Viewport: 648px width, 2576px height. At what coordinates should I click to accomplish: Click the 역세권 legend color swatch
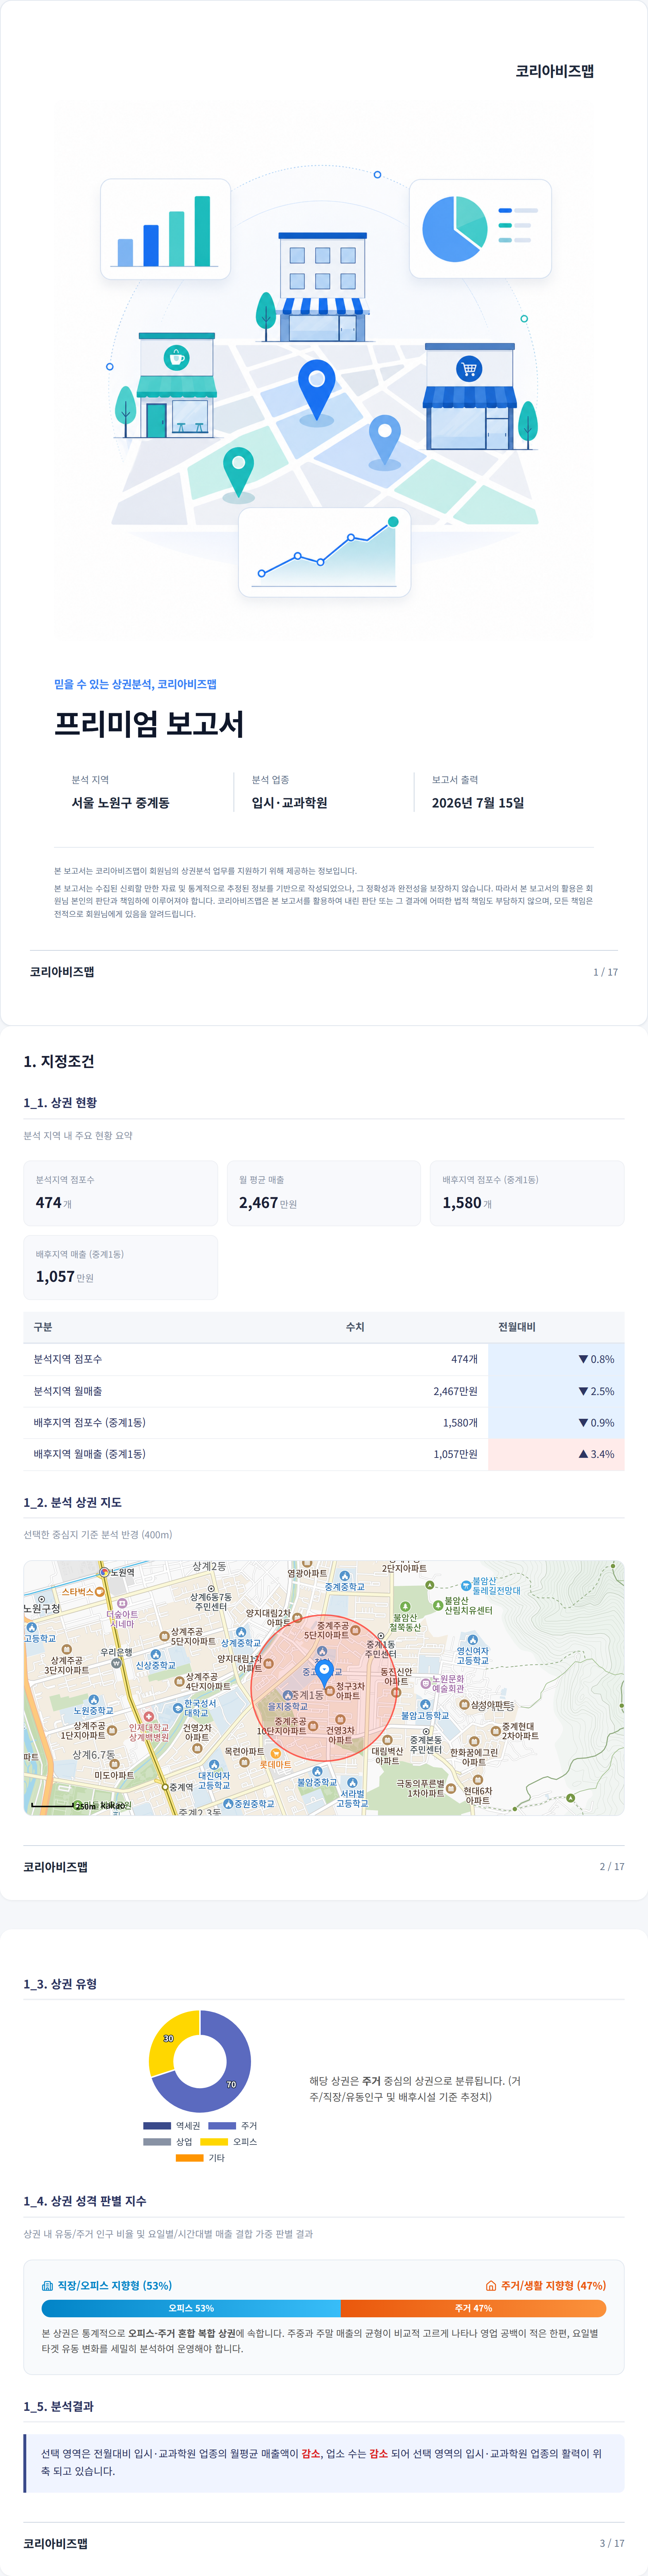[157, 2125]
